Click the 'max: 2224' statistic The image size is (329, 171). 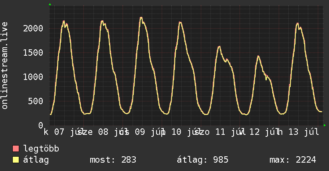coord(293,160)
